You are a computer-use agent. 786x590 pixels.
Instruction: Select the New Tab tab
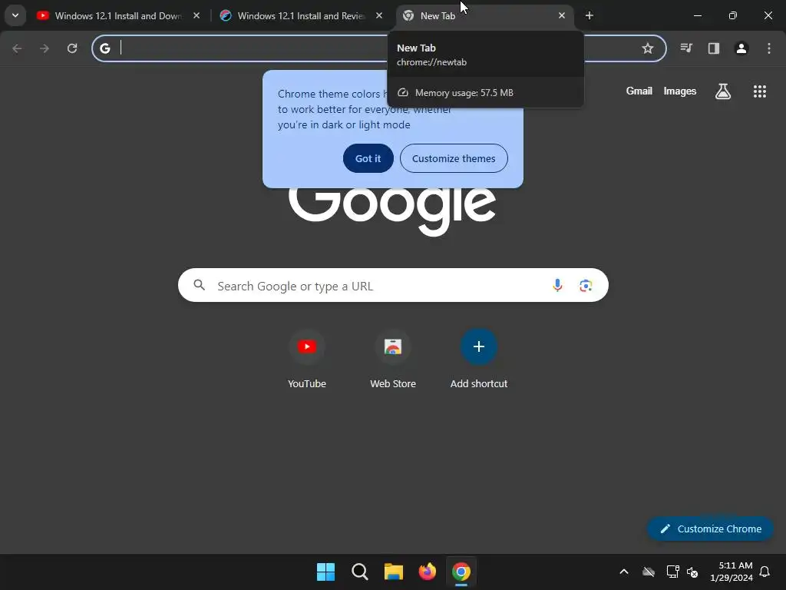pyautogui.click(x=485, y=15)
